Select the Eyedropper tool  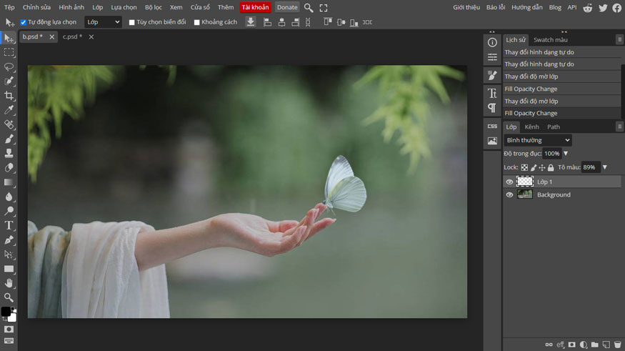click(9, 110)
